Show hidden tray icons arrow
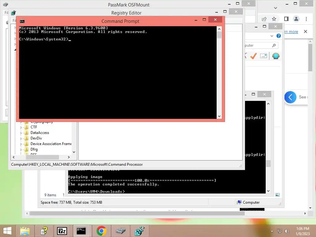This screenshot has width=316, height=237. (272, 231)
